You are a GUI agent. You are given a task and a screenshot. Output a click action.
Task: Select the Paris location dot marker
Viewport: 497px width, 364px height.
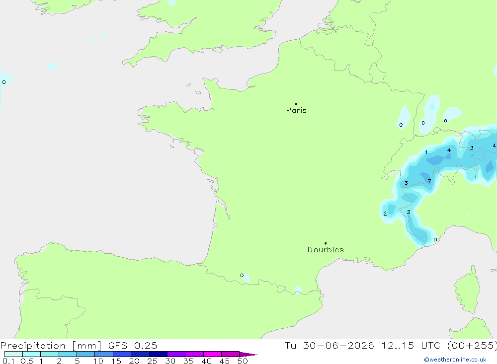[296, 104]
